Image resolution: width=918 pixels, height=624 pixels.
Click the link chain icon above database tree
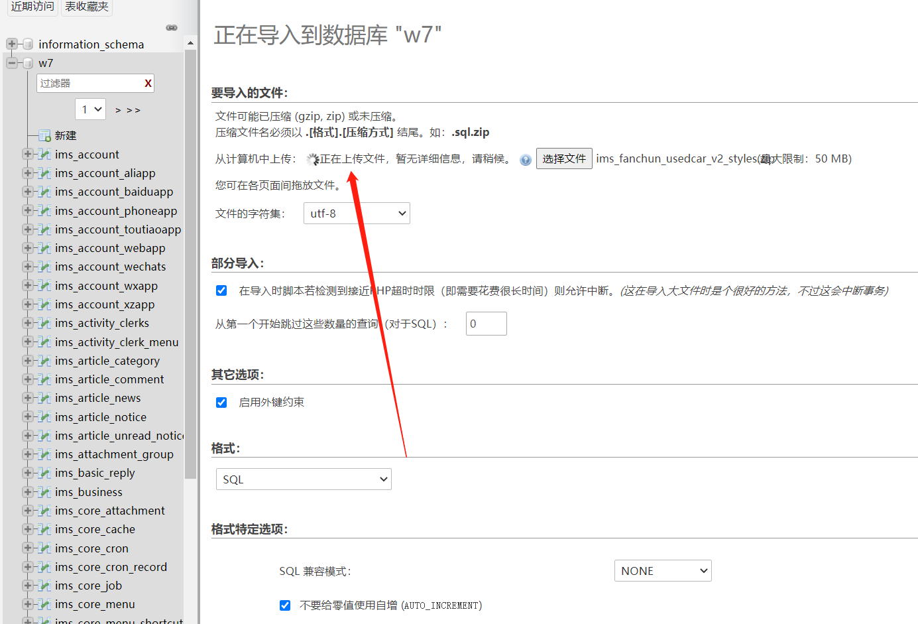point(172,28)
